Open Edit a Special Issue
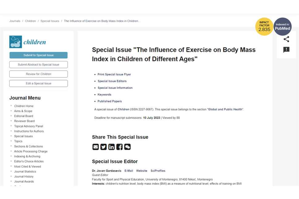Viewport: 299px width, 199px height. [39, 83]
